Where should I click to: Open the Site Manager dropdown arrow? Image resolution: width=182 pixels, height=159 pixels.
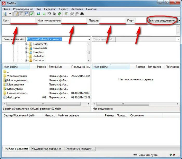tap(10, 14)
